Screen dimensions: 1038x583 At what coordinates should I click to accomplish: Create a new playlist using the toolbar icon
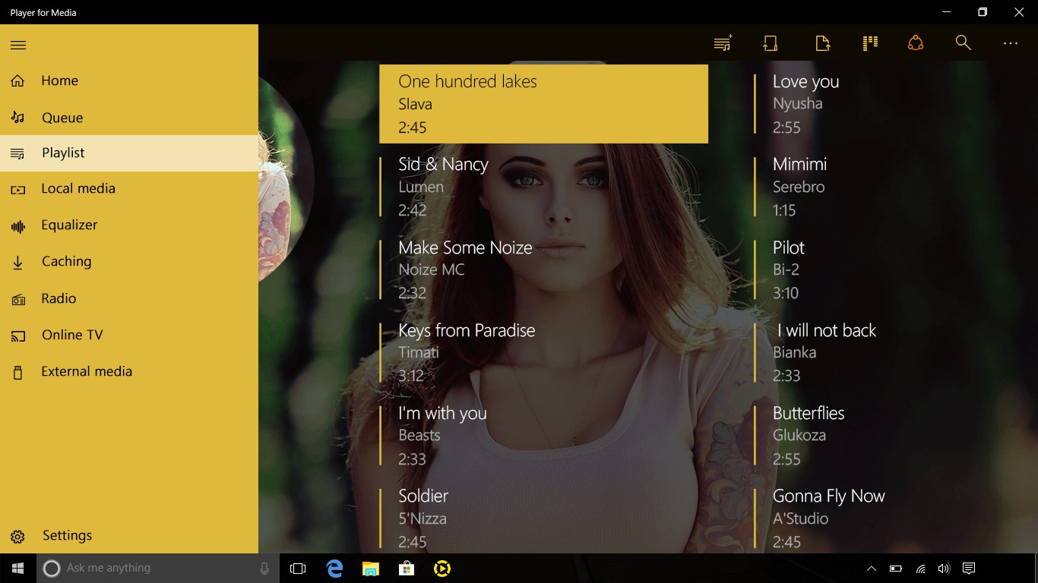click(722, 43)
